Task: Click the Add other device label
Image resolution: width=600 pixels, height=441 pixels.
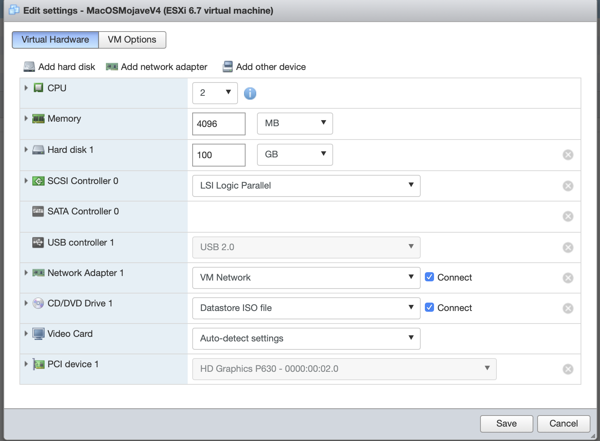Action: 271,67
